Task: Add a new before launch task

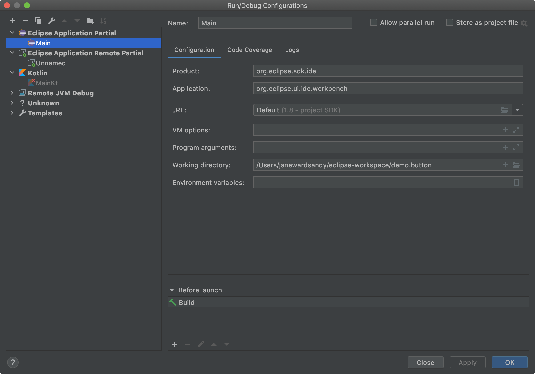Action: click(175, 345)
